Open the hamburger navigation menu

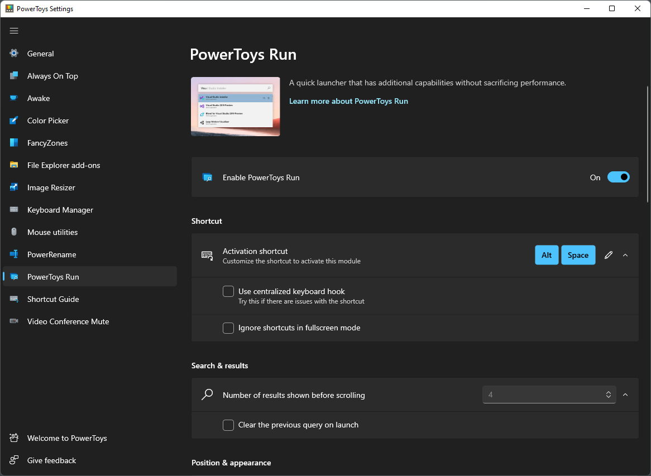coord(14,31)
